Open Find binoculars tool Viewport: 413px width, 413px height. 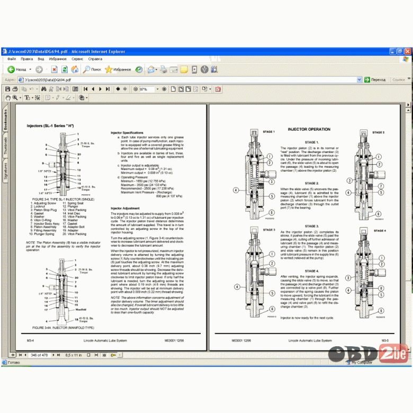(44, 89)
